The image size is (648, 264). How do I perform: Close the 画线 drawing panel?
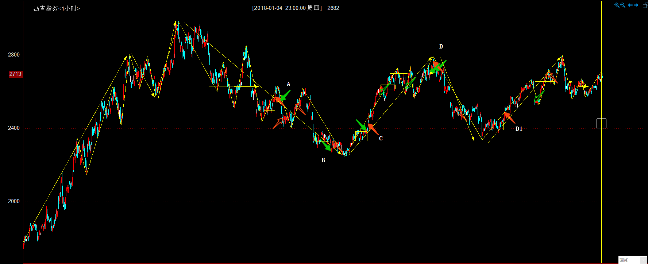click(x=643, y=260)
